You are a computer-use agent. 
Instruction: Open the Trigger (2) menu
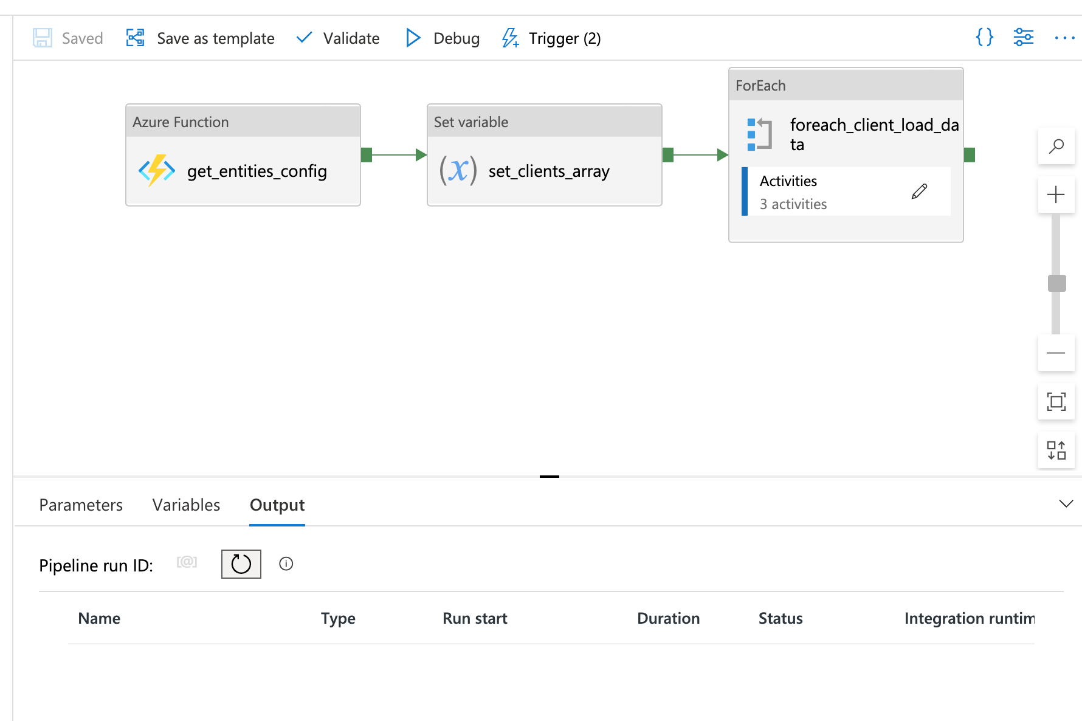(x=551, y=38)
